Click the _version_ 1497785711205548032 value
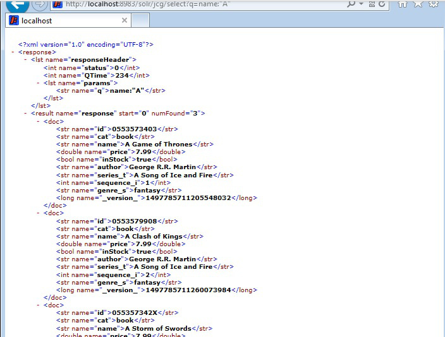 [x=188, y=198]
